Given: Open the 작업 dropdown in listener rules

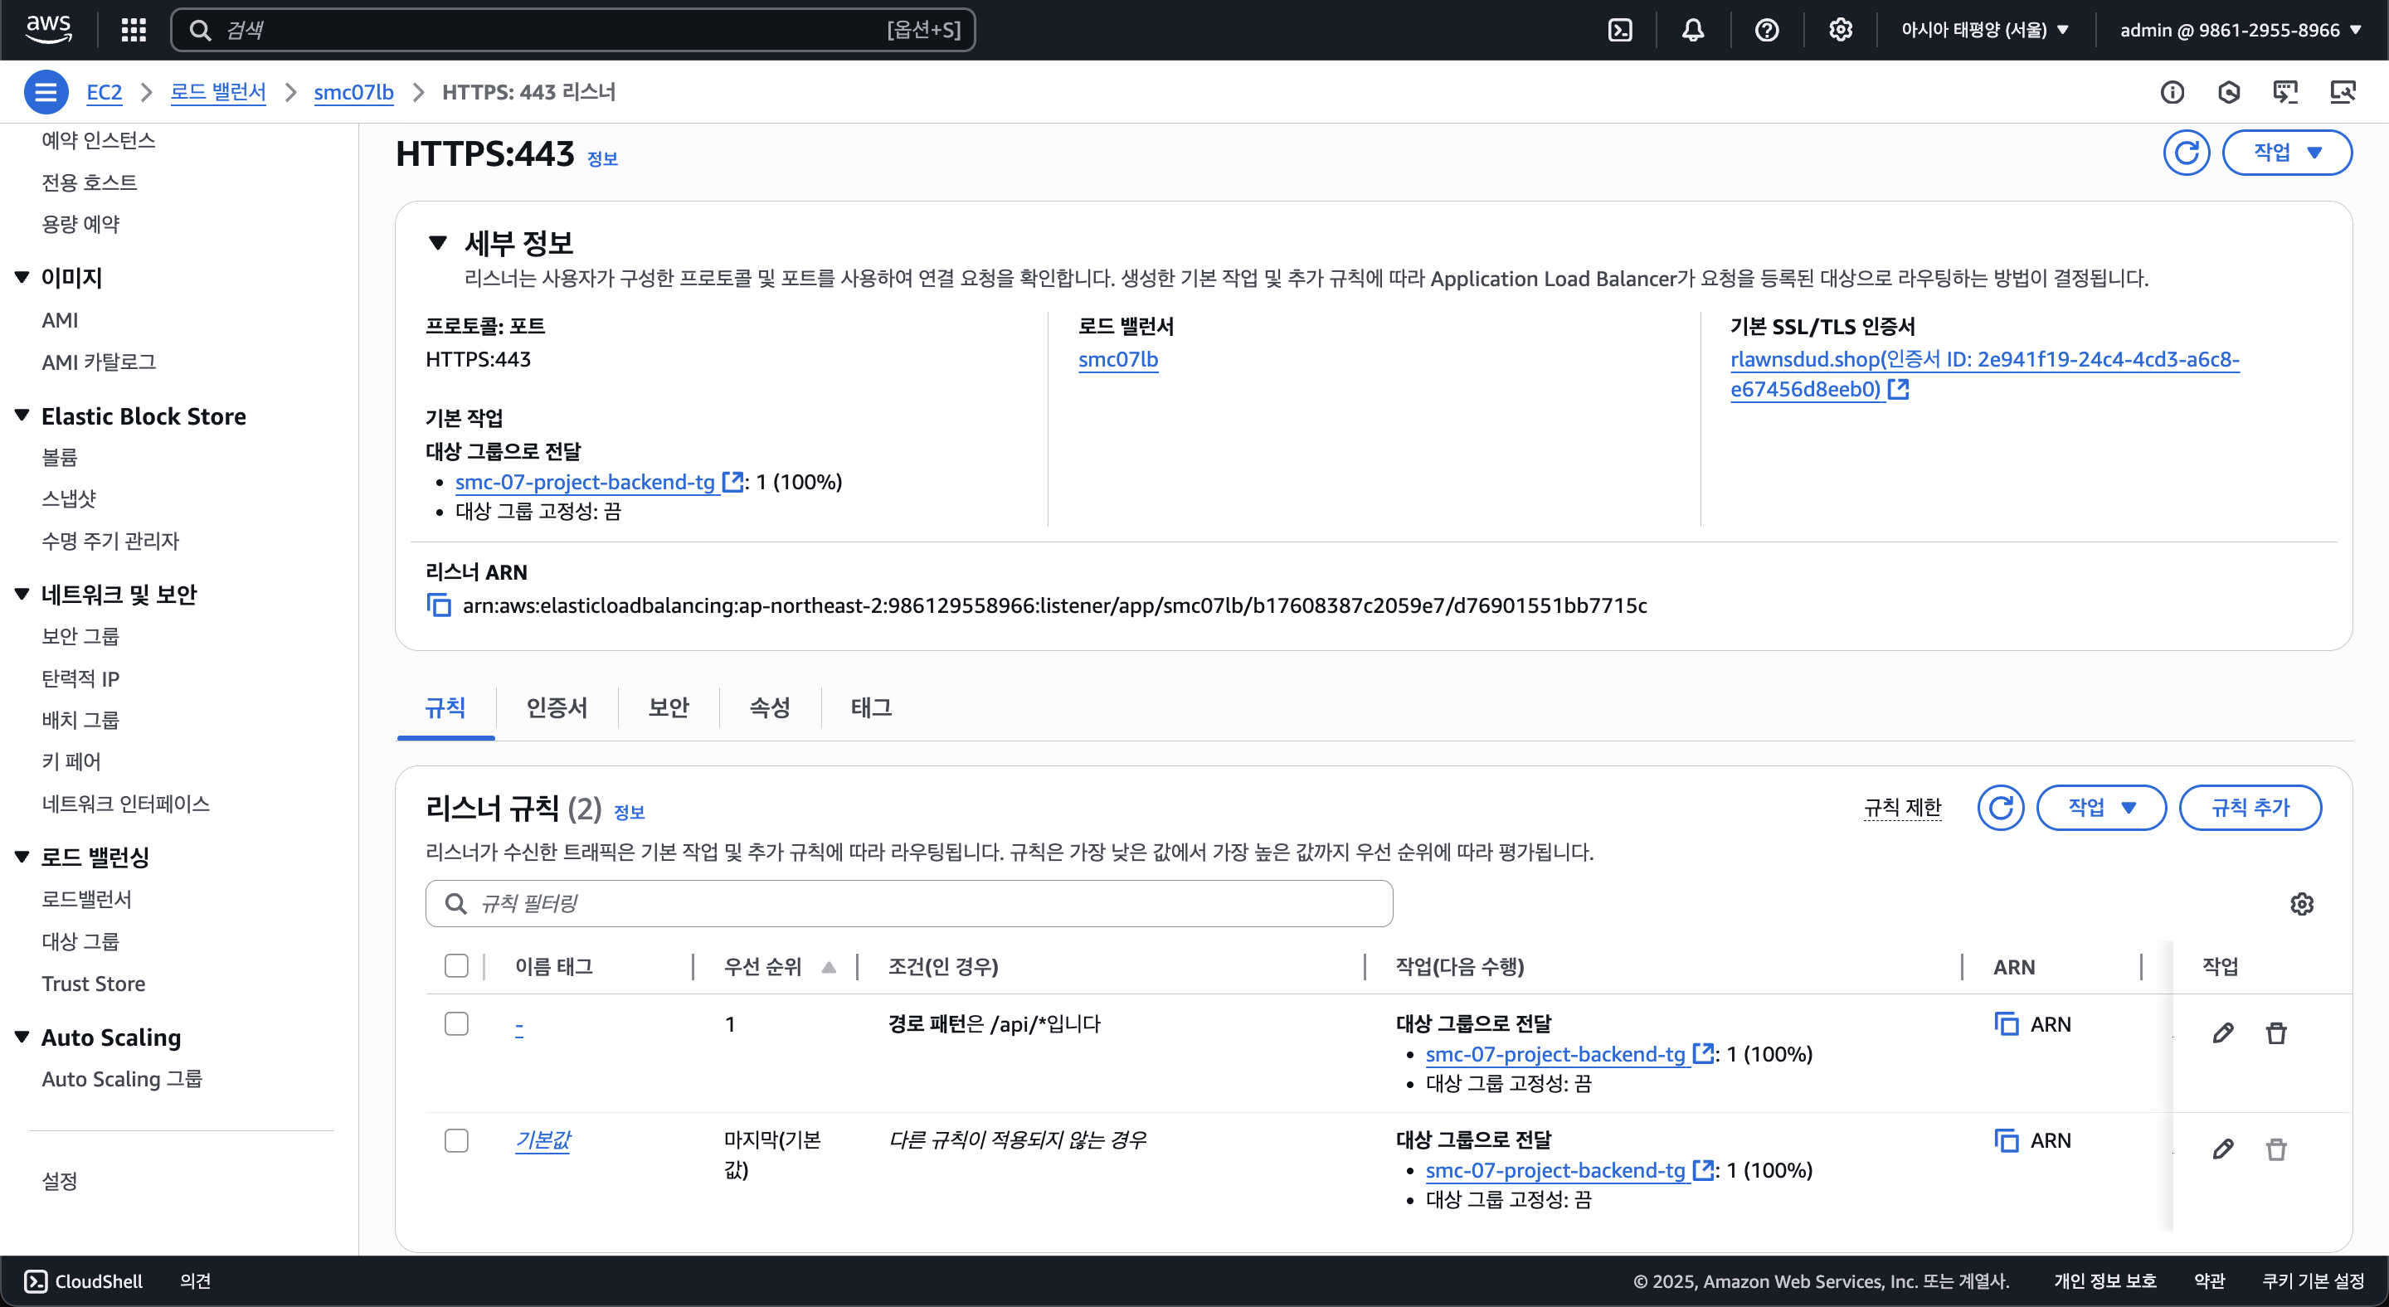Looking at the screenshot, I should pos(2100,808).
